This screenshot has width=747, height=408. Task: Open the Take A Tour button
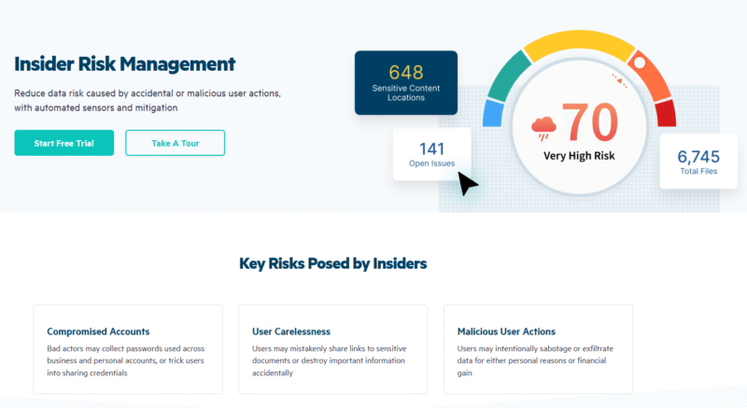coord(175,143)
